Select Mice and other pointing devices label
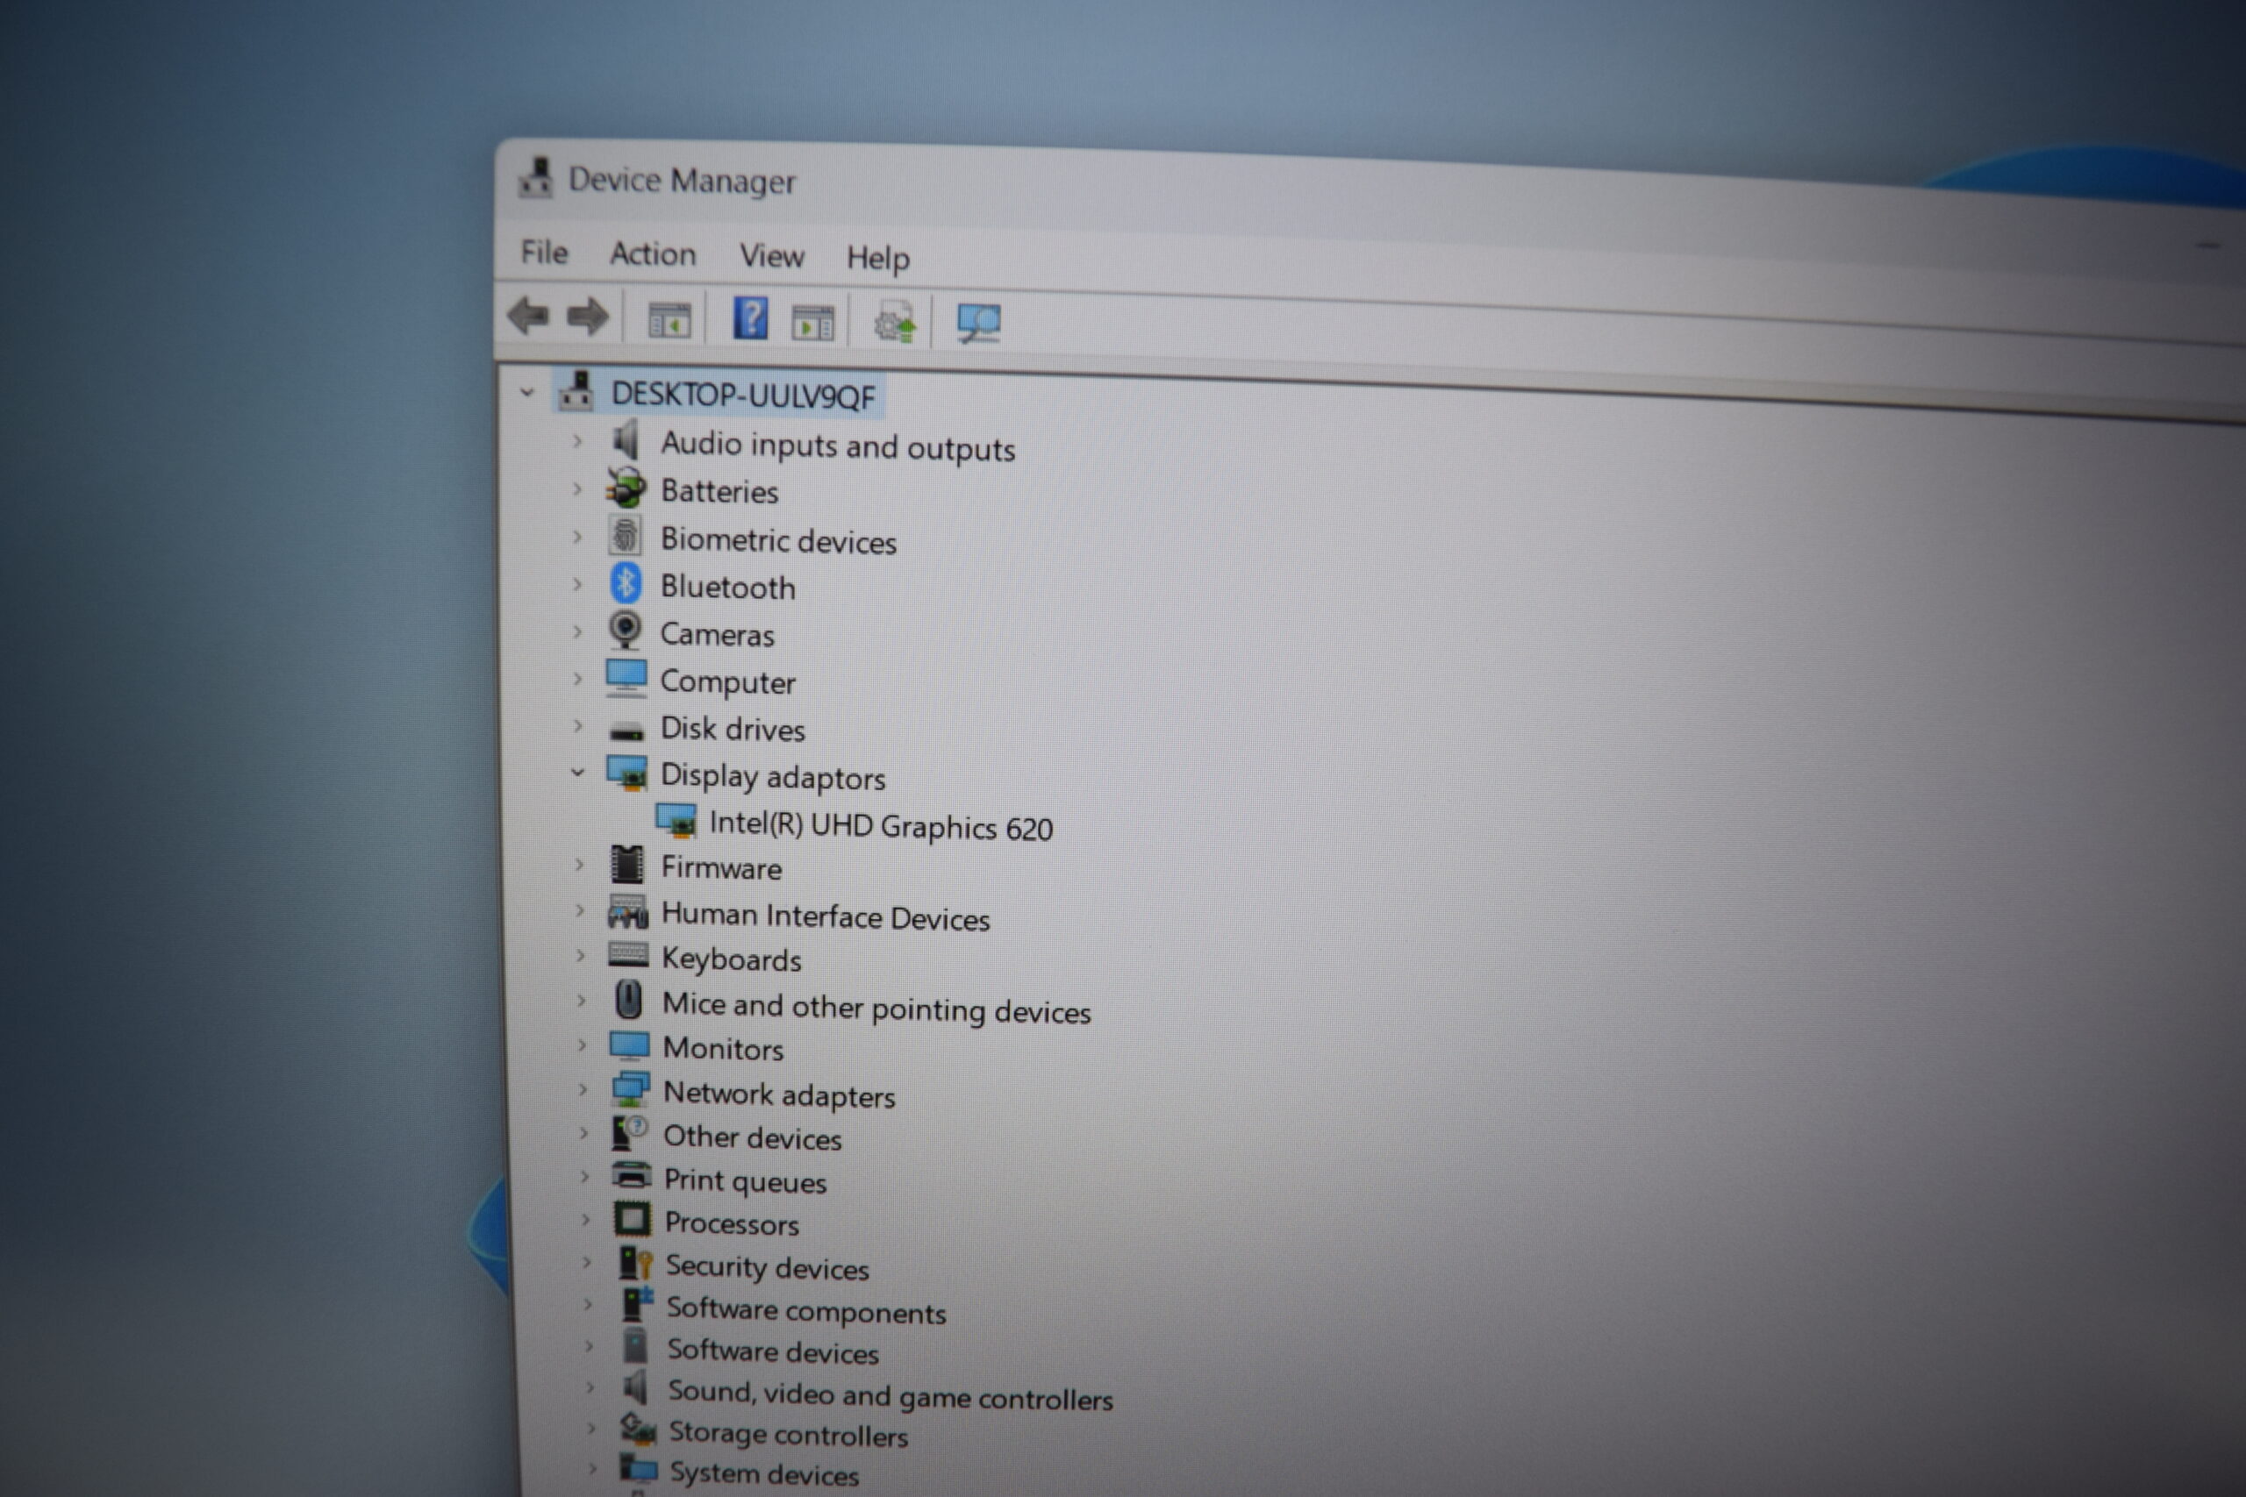The width and height of the screenshot is (2246, 1497). tap(876, 1009)
